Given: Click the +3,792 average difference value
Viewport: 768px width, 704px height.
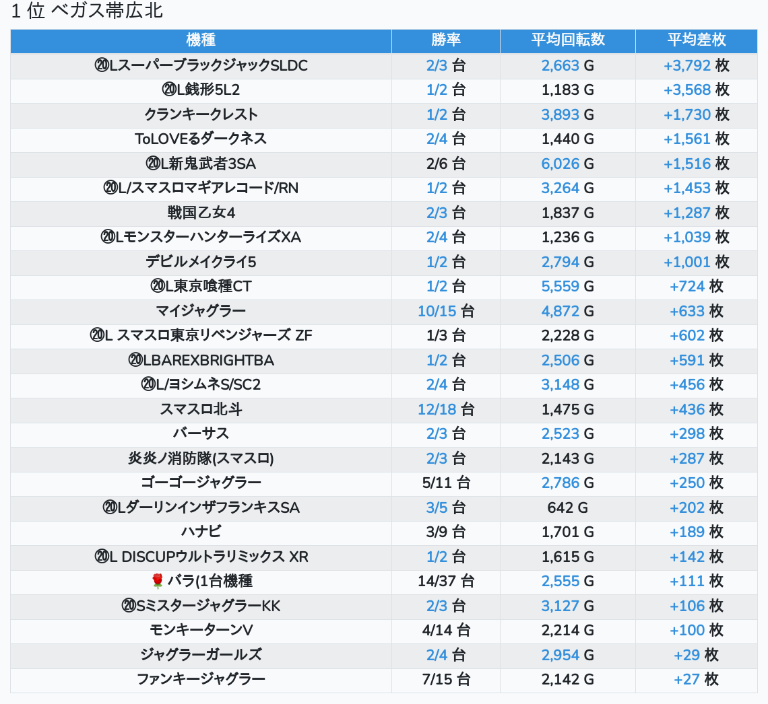Looking at the screenshot, I should [687, 65].
